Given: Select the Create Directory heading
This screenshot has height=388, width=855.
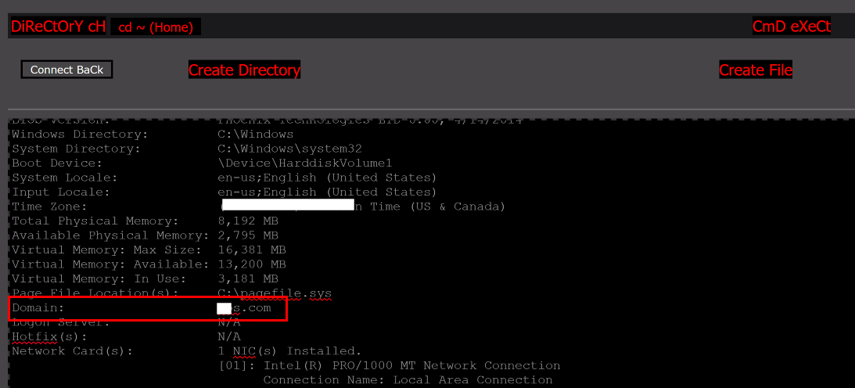Looking at the screenshot, I should tap(244, 70).
